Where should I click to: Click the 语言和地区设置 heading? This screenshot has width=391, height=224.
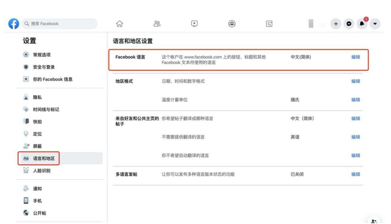pyautogui.click(x=133, y=41)
